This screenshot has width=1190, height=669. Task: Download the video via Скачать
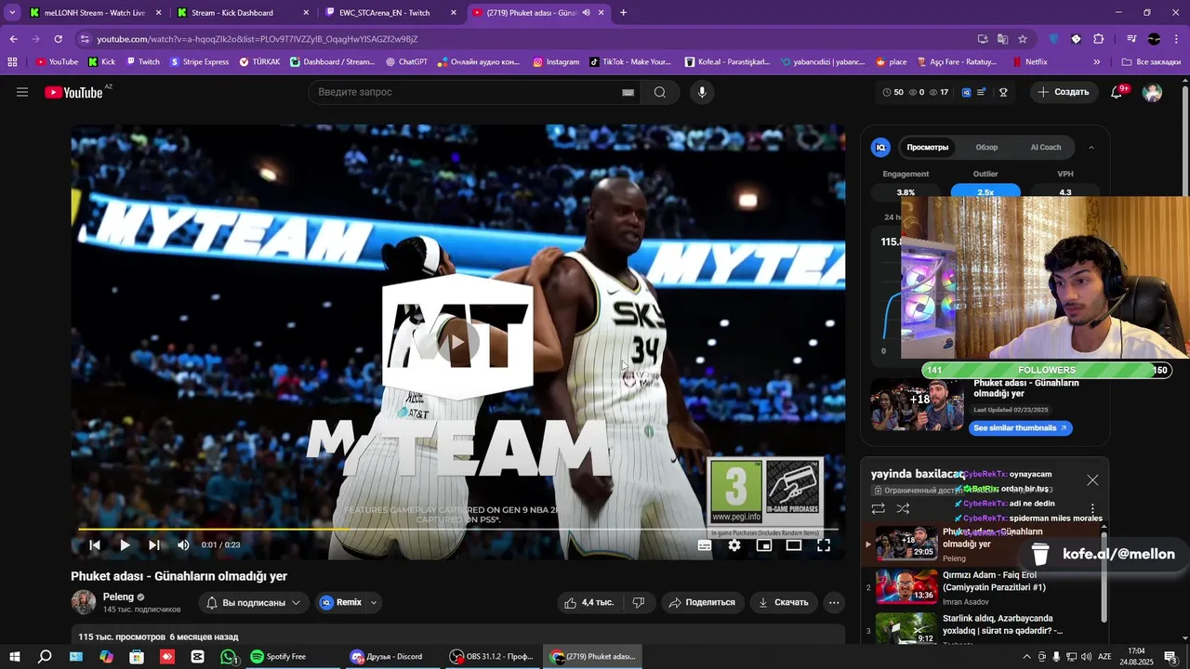coord(784,602)
